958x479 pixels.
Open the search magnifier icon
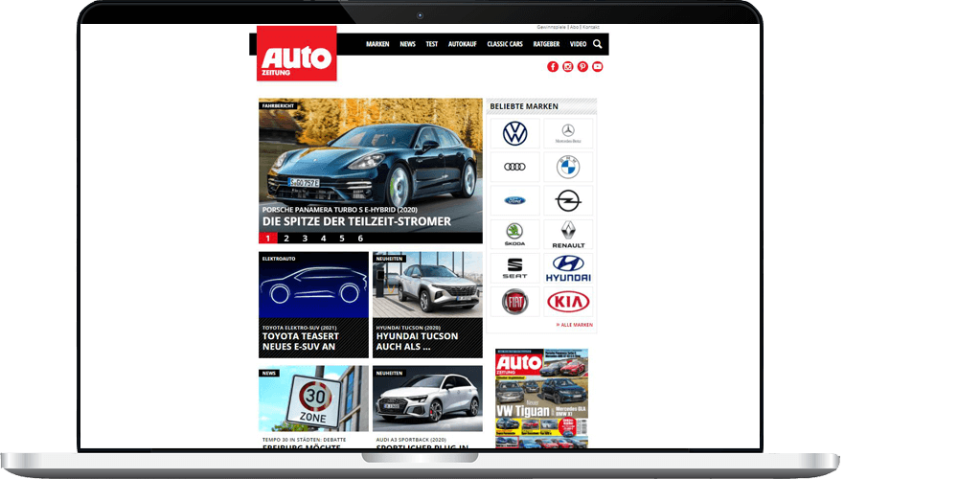tap(598, 44)
